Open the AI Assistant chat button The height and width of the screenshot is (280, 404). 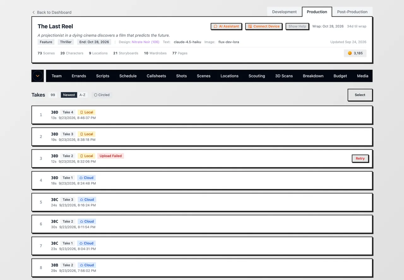click(x=226, y=26)
